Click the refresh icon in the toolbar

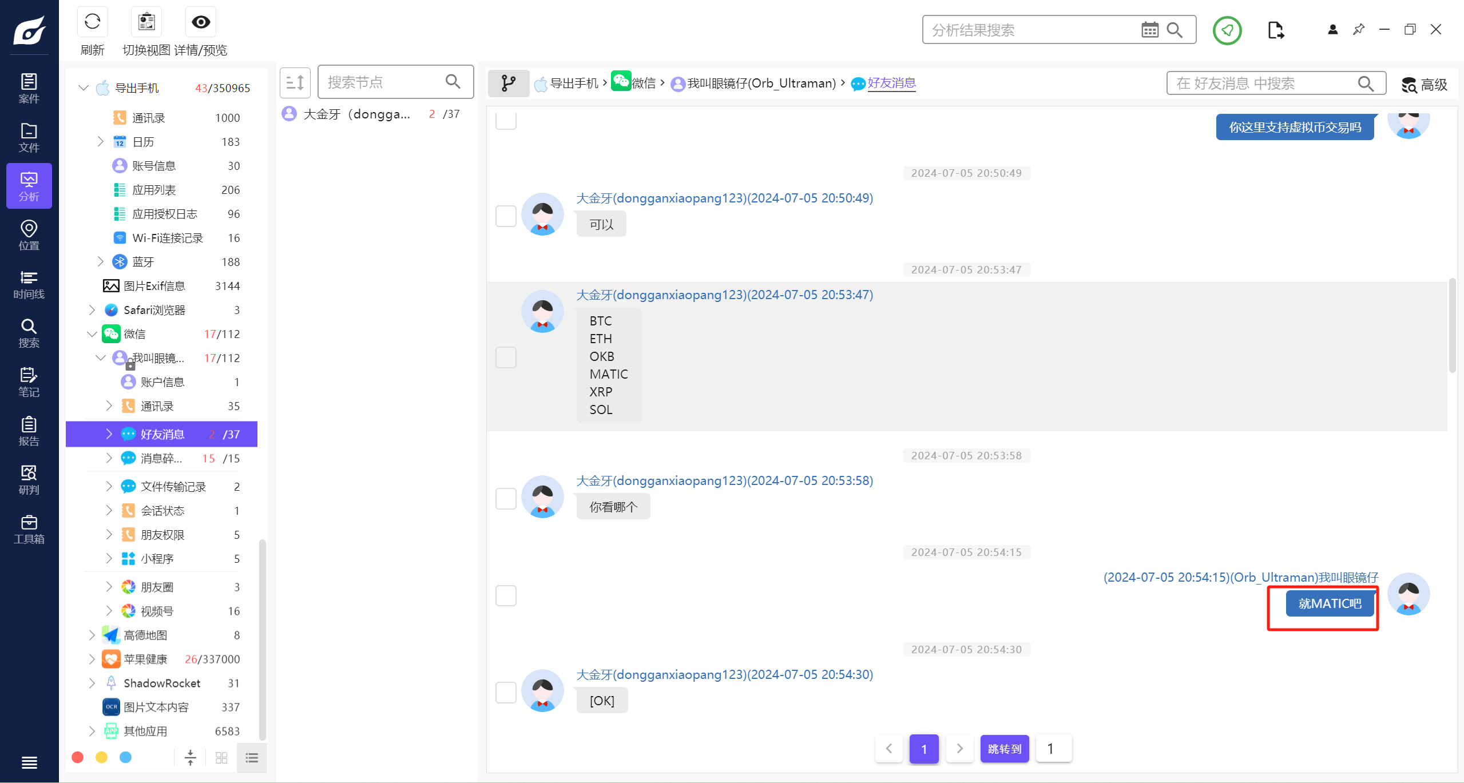point(92,22)
